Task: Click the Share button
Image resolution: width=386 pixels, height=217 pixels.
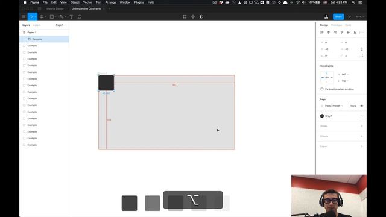Action: click(x=338, y=17)
